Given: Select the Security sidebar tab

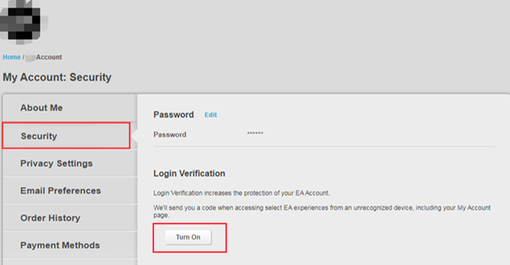Looking at the screenshot, I should 38,136.
